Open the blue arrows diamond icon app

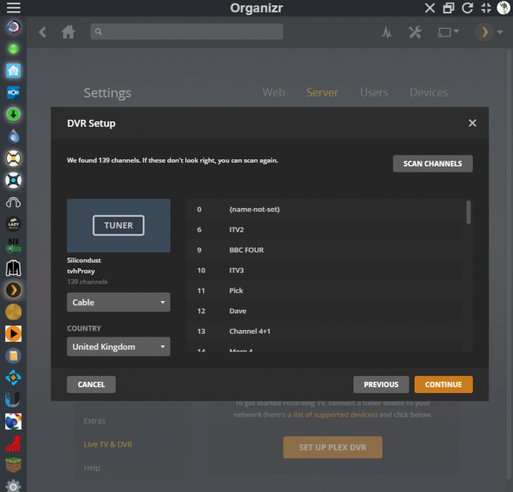point(13,377)
